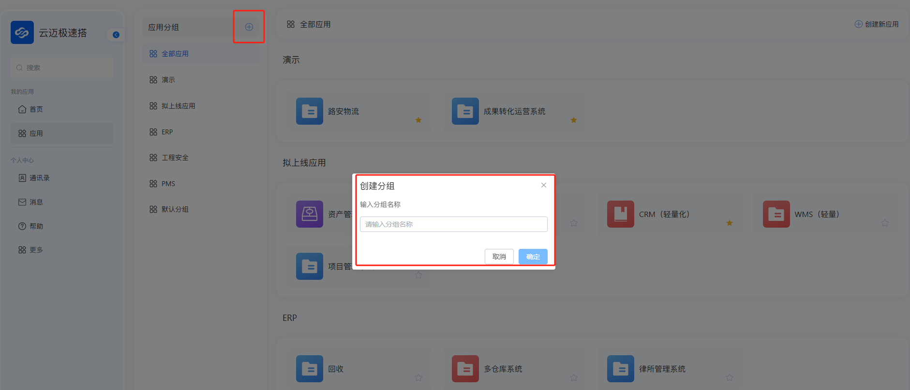Open the 律所管理系统 app icon

pyautogui.click(x=620, y=369)
